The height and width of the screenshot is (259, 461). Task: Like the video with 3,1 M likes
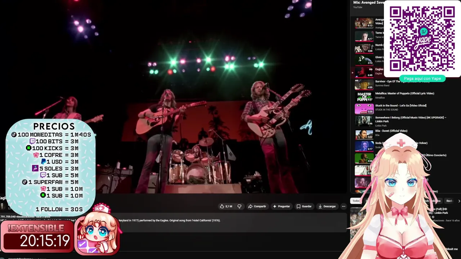tap(226, 206)
